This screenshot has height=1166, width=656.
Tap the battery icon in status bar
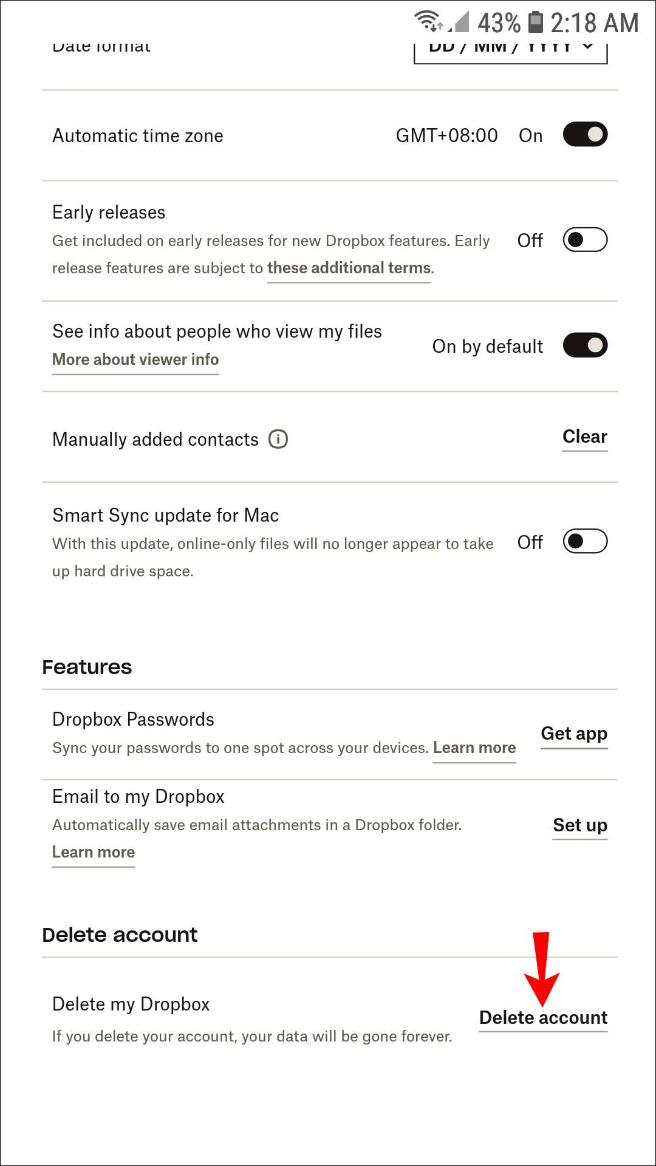tap(535, 22)
